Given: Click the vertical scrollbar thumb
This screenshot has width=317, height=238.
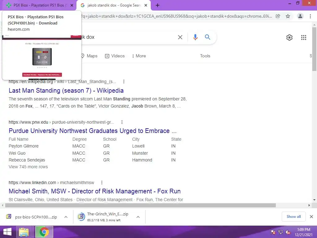Looking at the screenshot, I should (314, 49).
